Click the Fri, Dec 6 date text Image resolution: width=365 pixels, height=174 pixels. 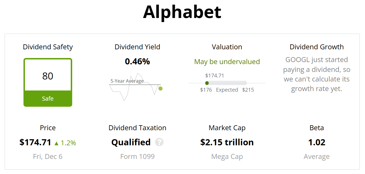point(48,157)
